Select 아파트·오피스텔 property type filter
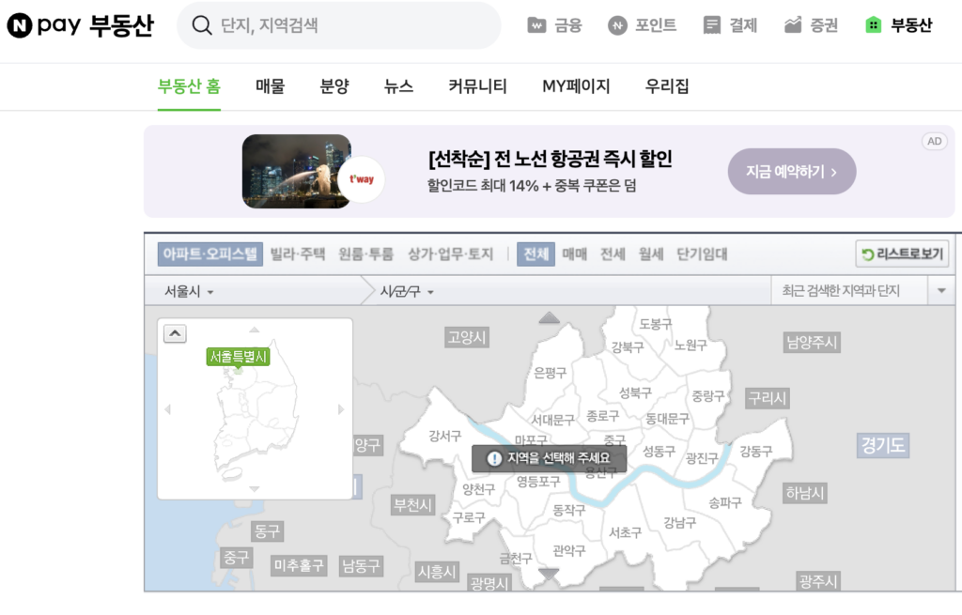Image resolution: width=962 pixels, height=615 pixels. pos(209,254)
